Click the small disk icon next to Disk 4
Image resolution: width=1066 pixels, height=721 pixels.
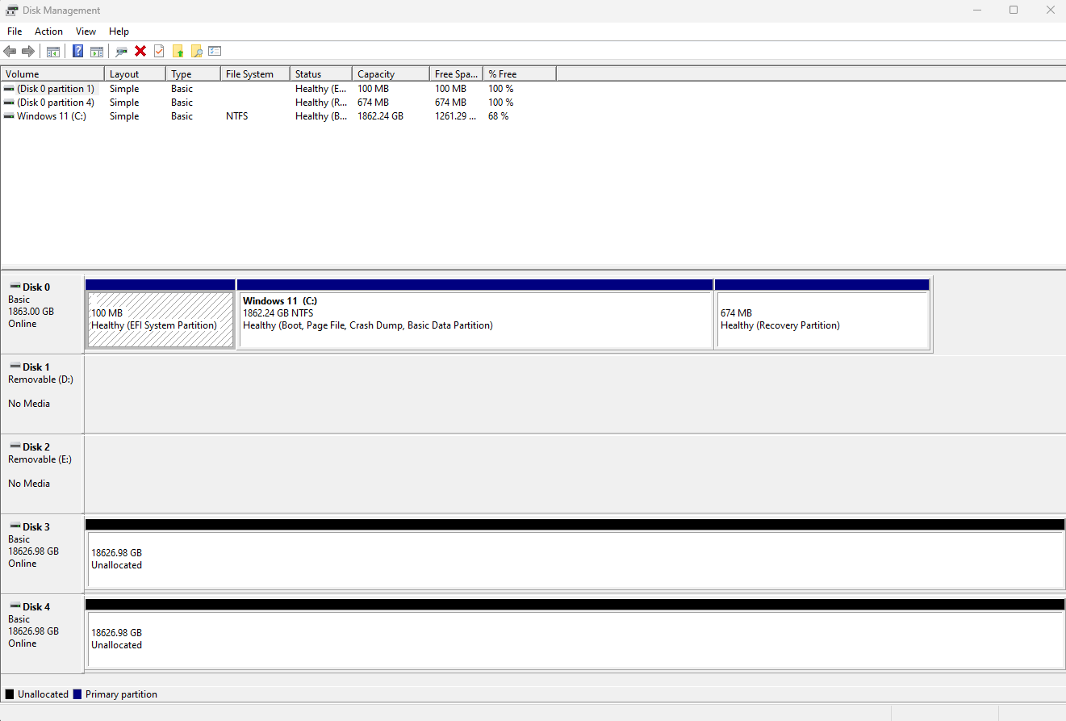tap(15, 606)
